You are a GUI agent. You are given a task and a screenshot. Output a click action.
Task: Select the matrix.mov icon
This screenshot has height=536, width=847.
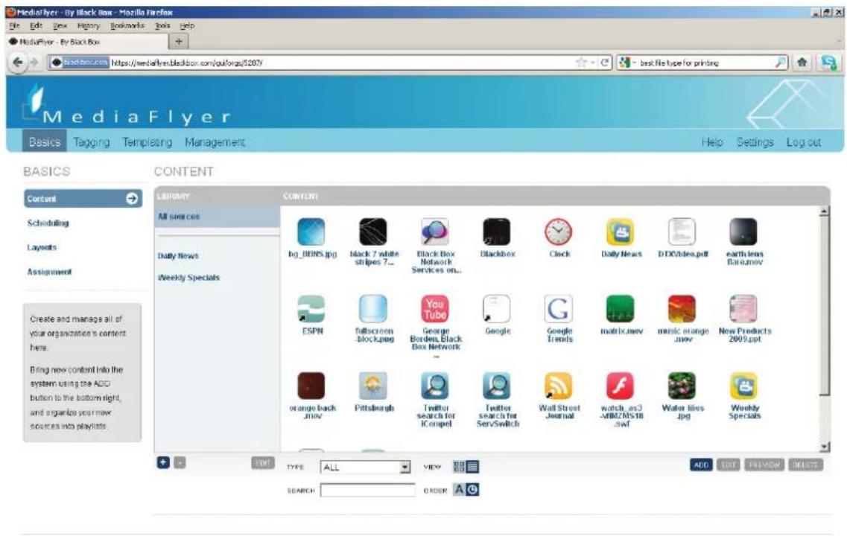(620, 309)
